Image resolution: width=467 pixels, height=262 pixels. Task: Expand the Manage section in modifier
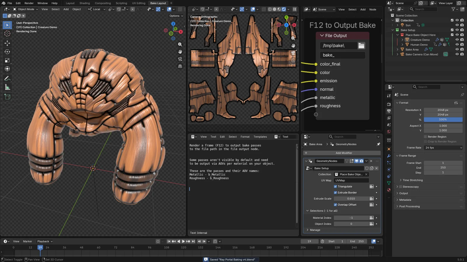[315, 230]
